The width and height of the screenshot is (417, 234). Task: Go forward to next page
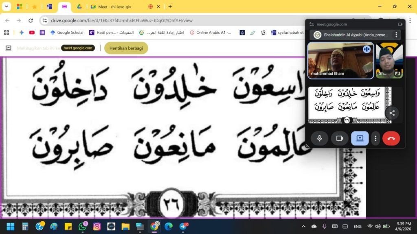[x=19, y=20]
